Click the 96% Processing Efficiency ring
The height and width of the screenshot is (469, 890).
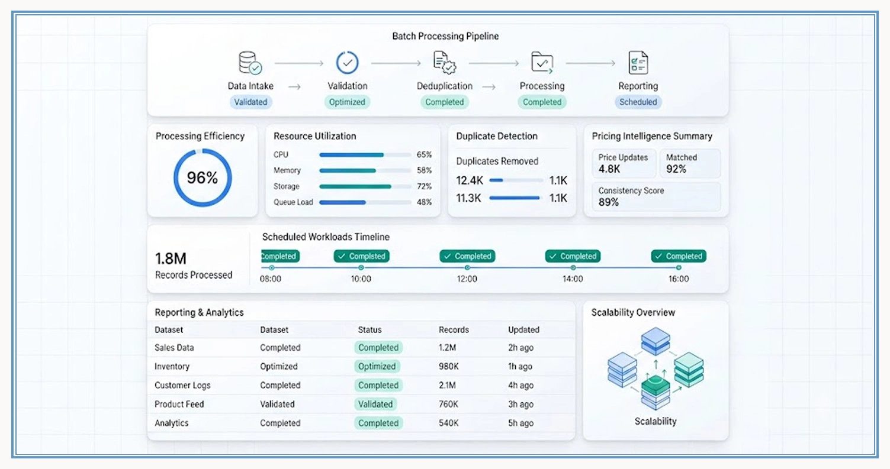[203, 177]
